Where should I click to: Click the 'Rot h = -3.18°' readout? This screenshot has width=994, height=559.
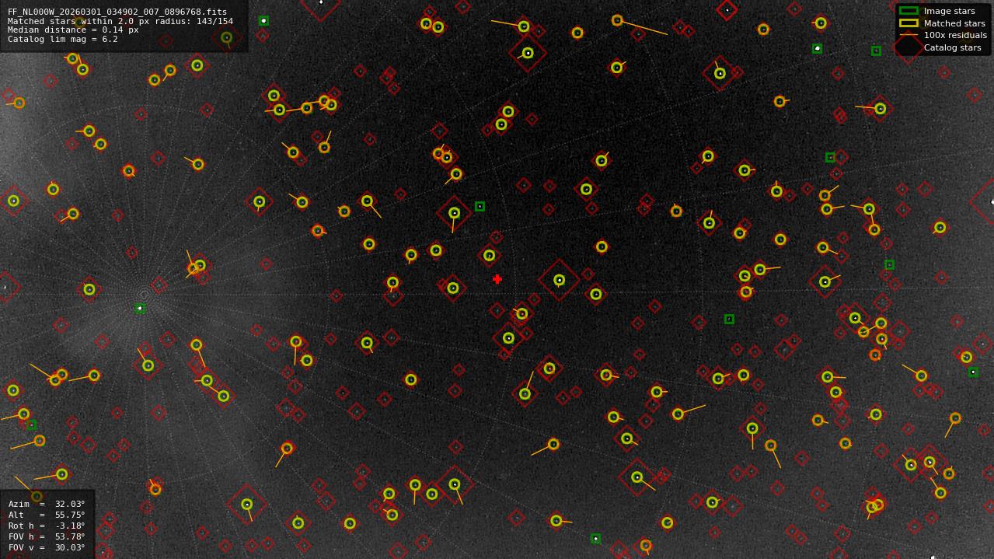coord(47,526)
